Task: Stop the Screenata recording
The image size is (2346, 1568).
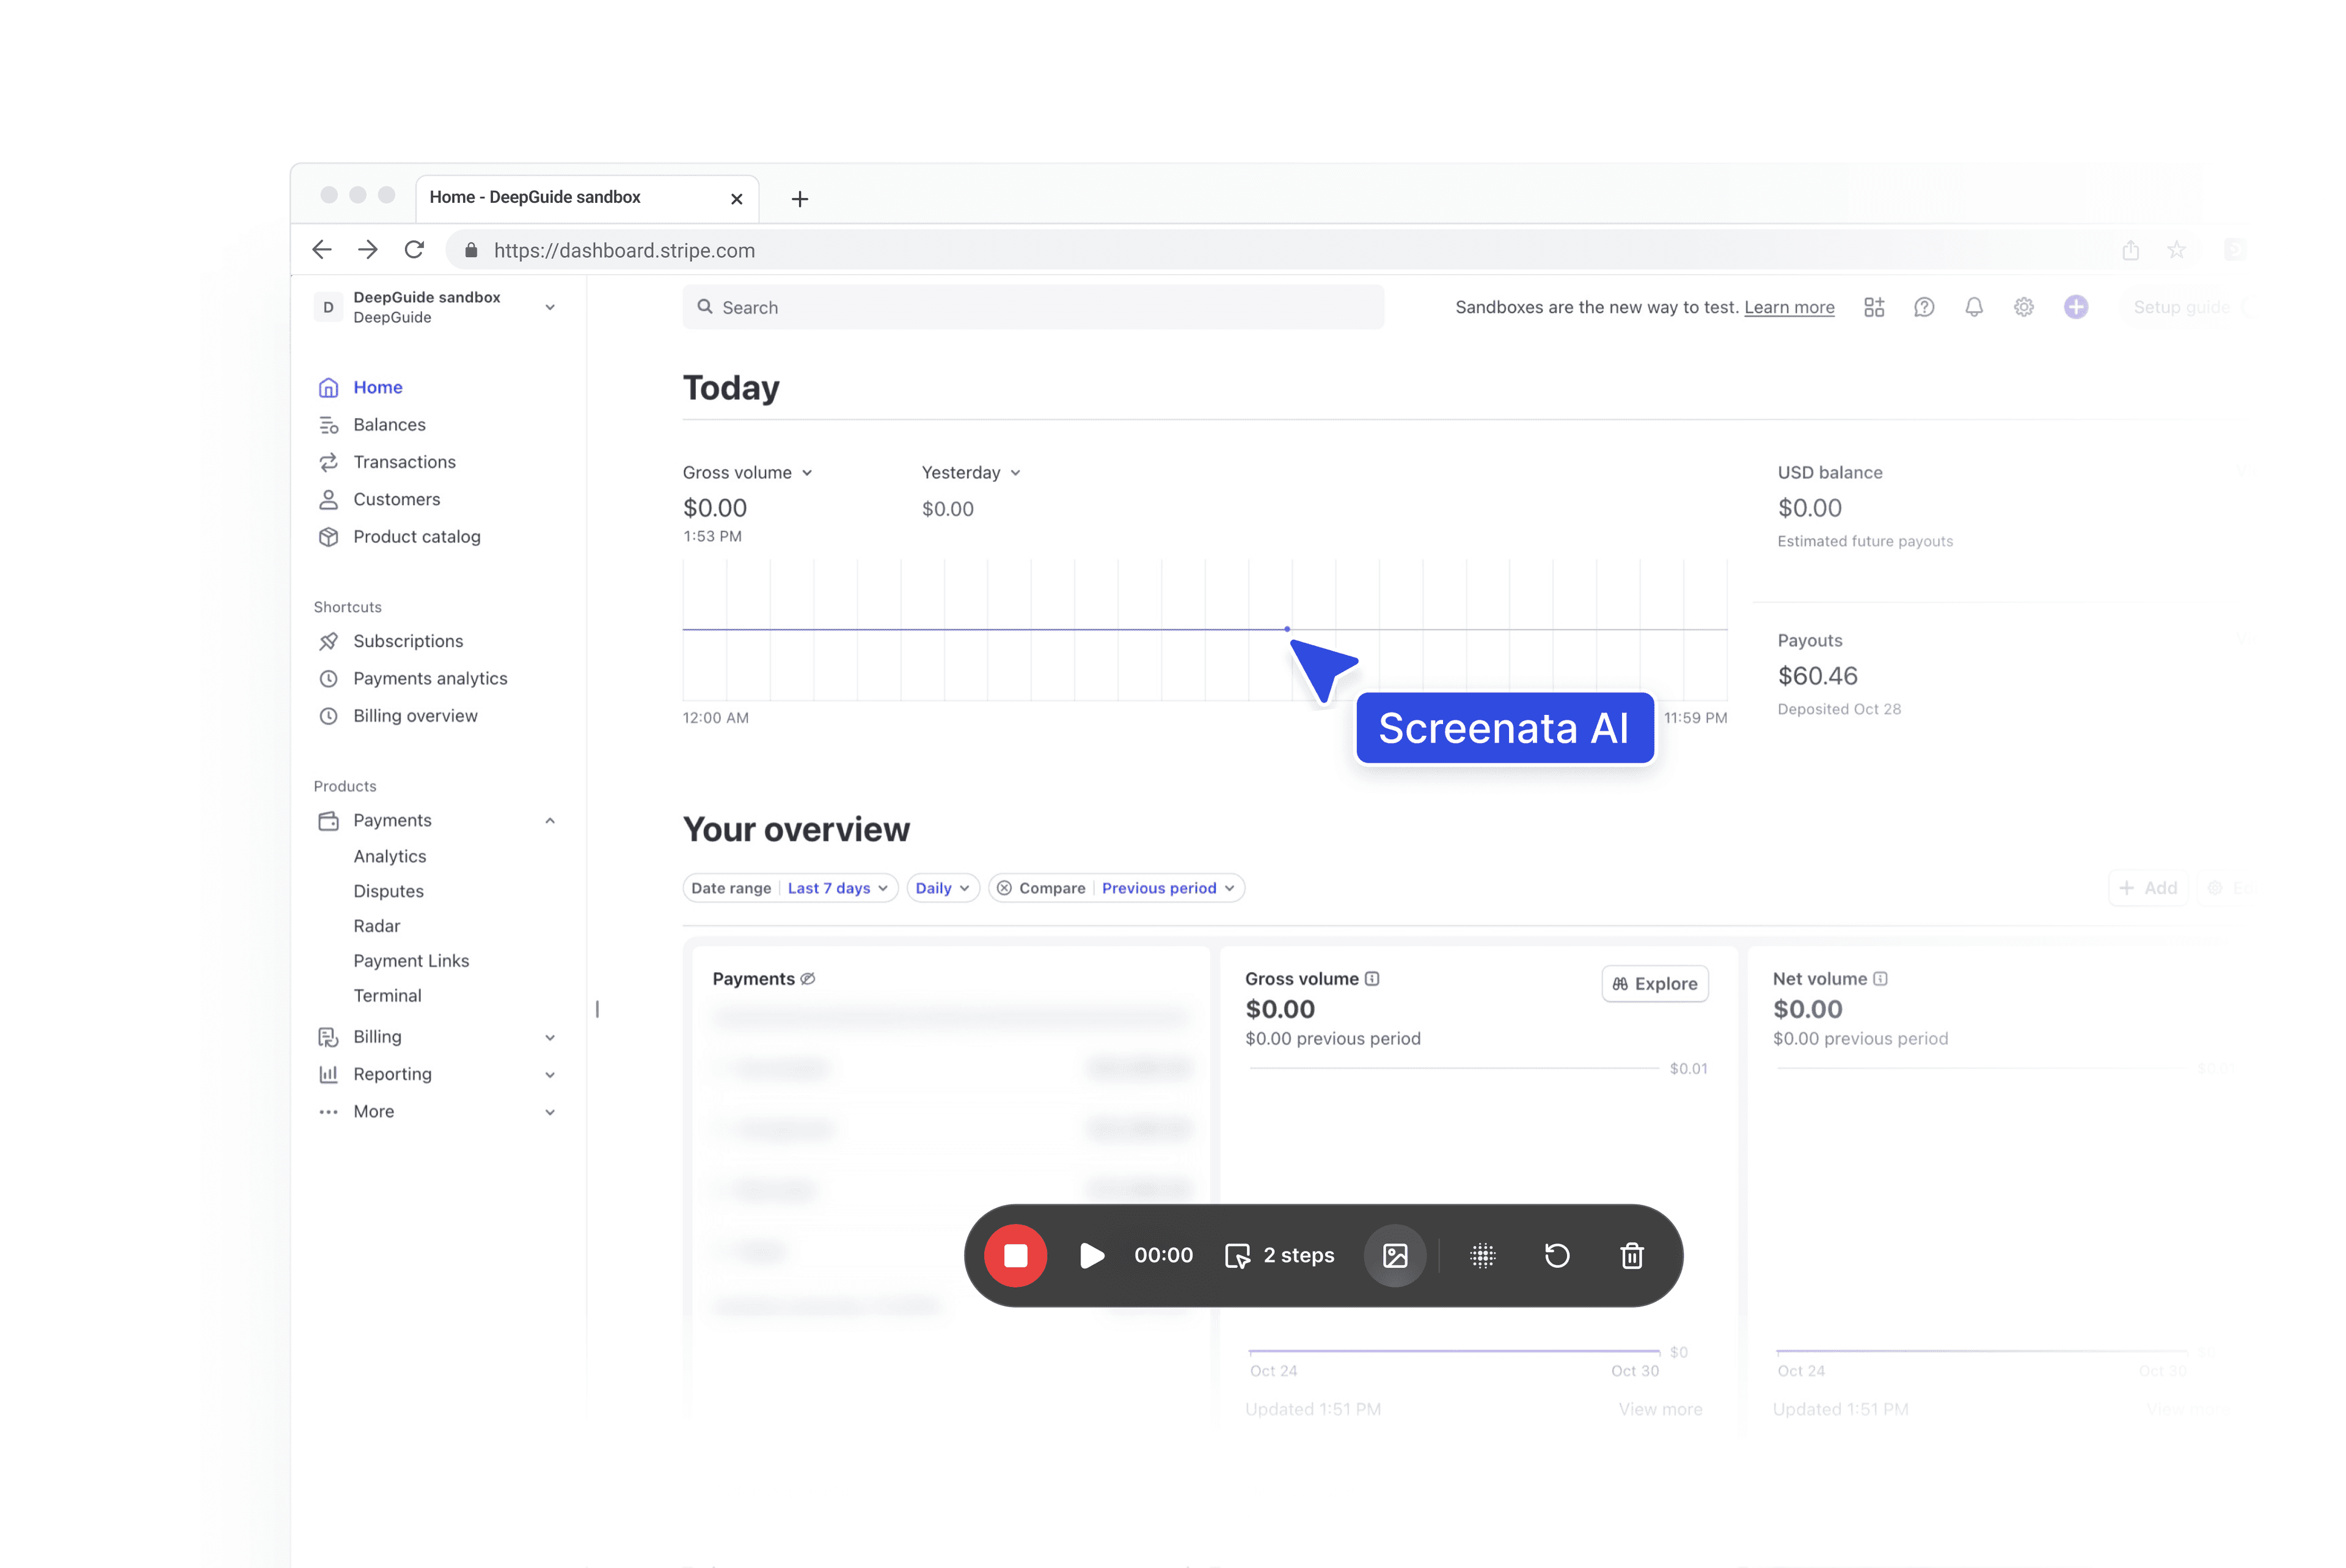Action: pos(1015,1256)
